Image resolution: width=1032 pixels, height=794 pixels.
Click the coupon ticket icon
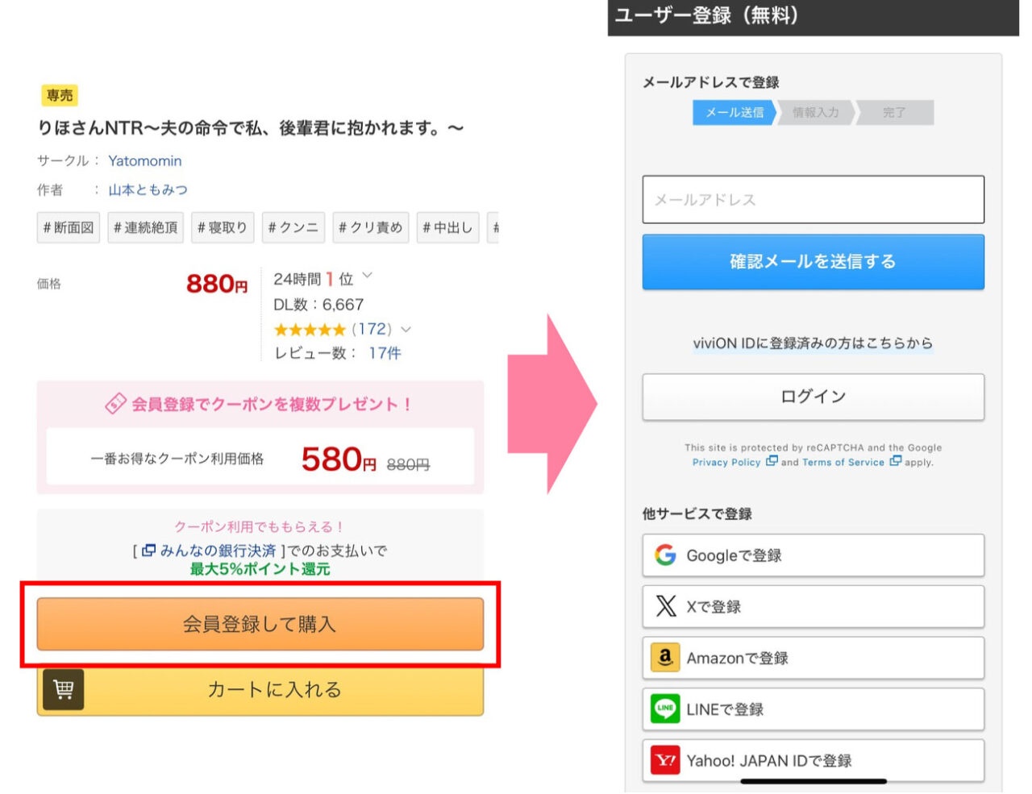(116, 403)
